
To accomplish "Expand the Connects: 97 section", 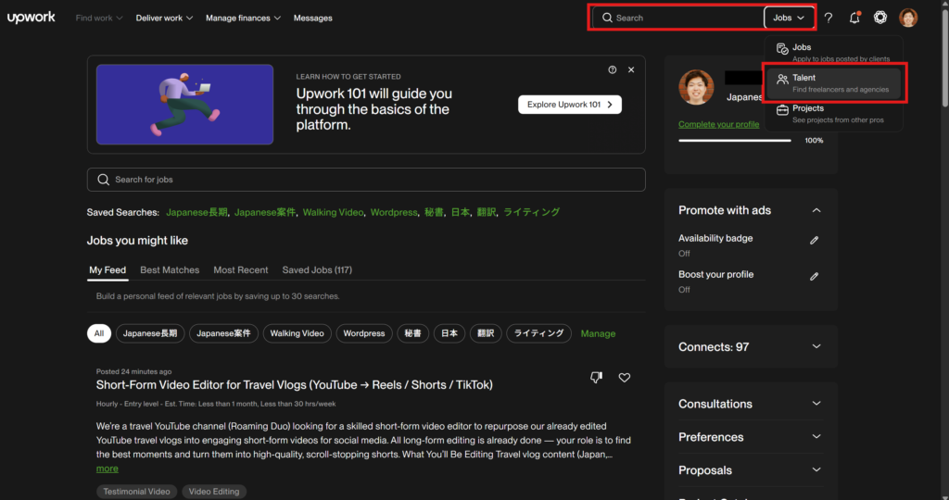I will point(816,346).
